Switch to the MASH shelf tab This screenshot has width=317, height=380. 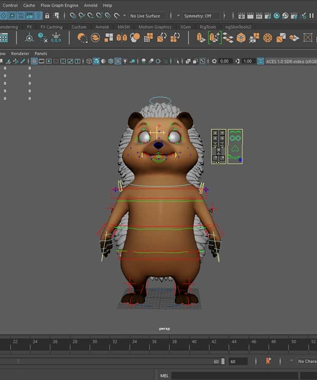click(x=124, y=27)
